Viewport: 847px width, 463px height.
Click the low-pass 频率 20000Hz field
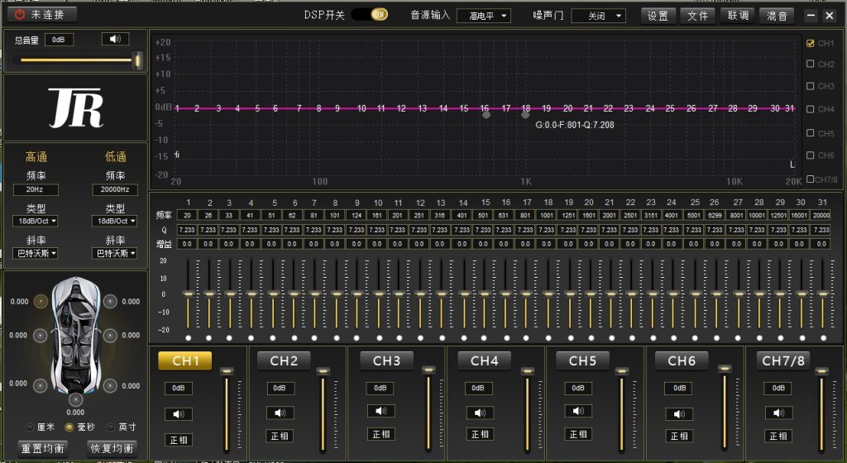(114, 189)
